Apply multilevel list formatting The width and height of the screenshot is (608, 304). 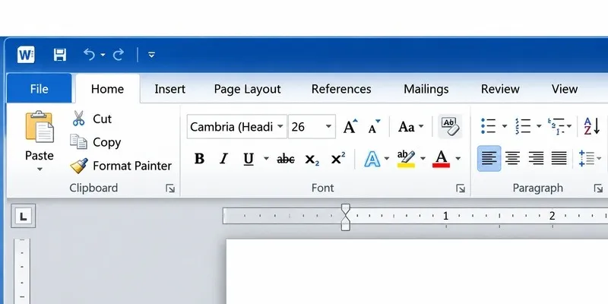coord(556,126)
